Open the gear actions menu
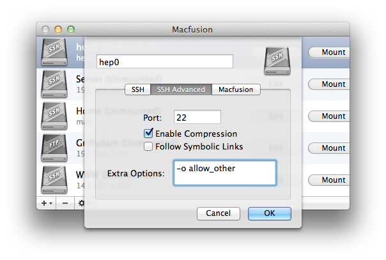Image resolution: width=386 pixels, height=260 pixels. coord(81,203)
